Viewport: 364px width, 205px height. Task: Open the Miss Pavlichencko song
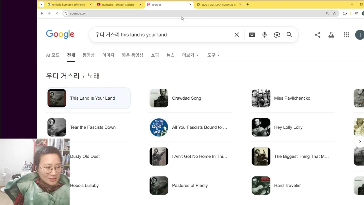pos(292,98)
